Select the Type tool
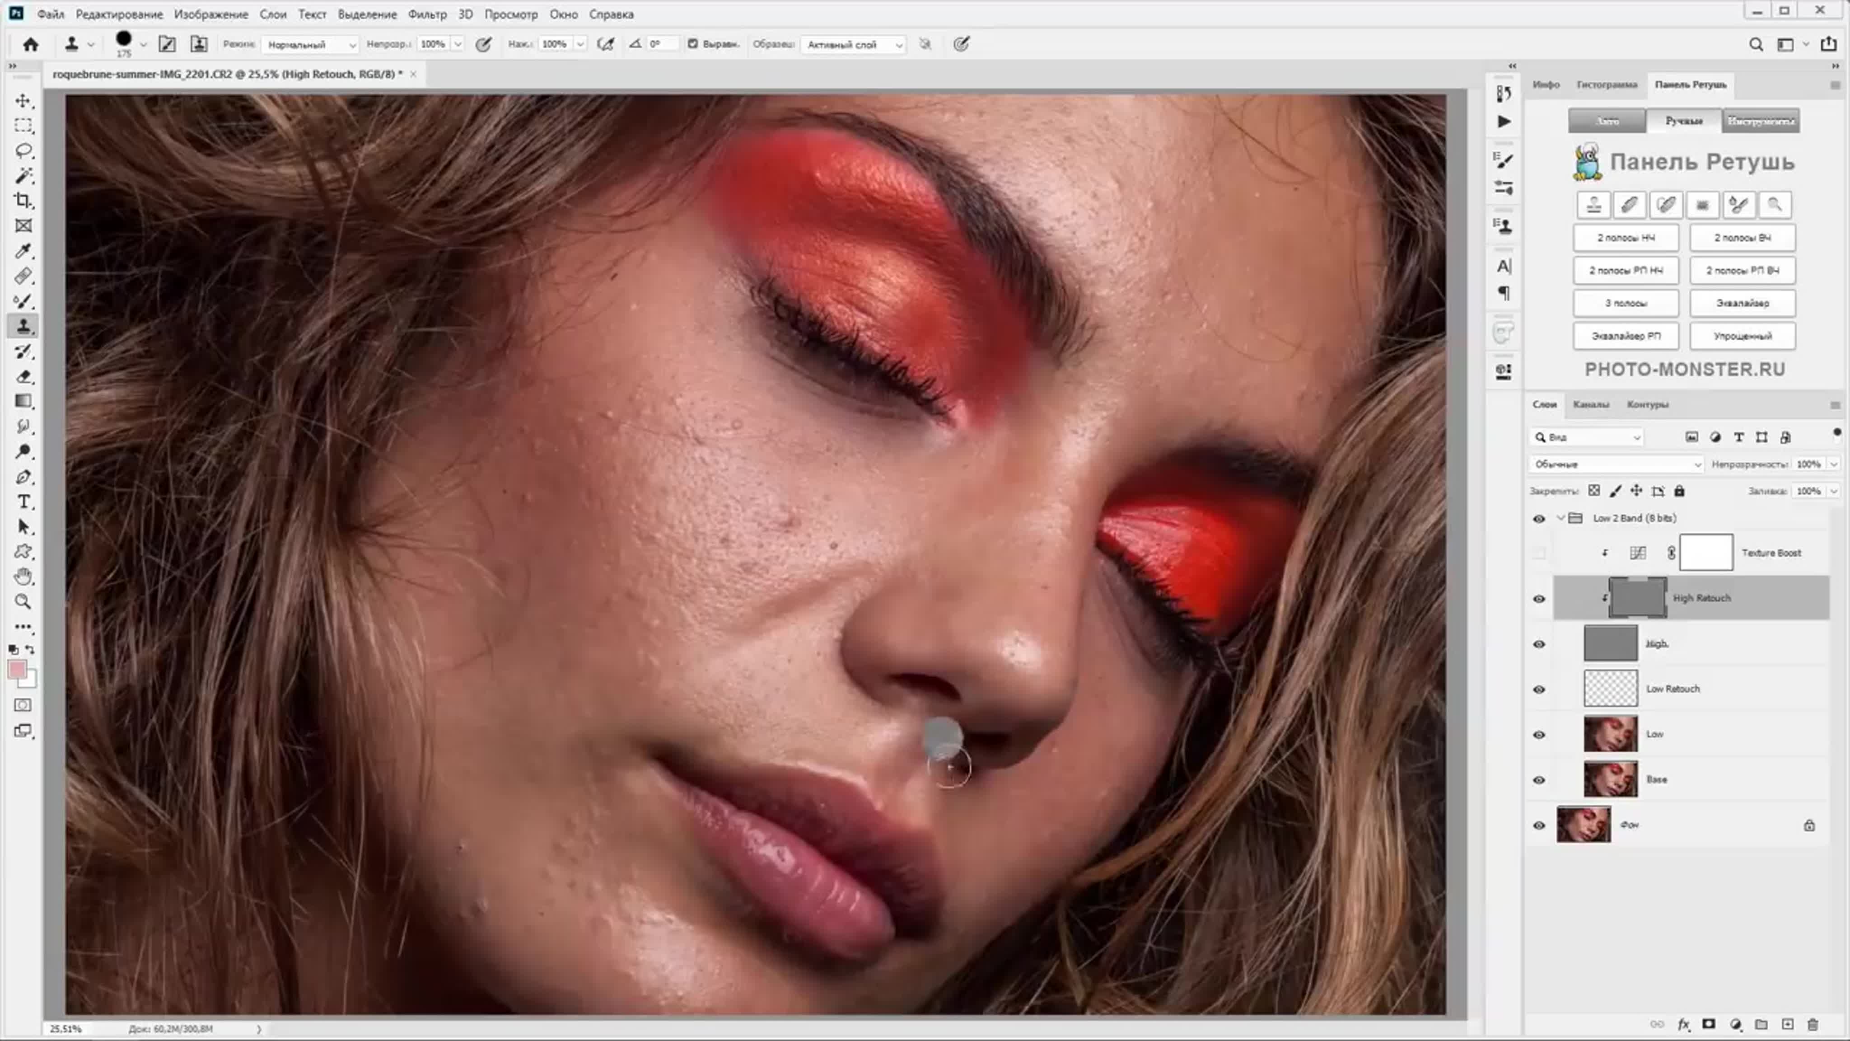The height and width of the screenshot is (1041, 1850). (23, 502)
